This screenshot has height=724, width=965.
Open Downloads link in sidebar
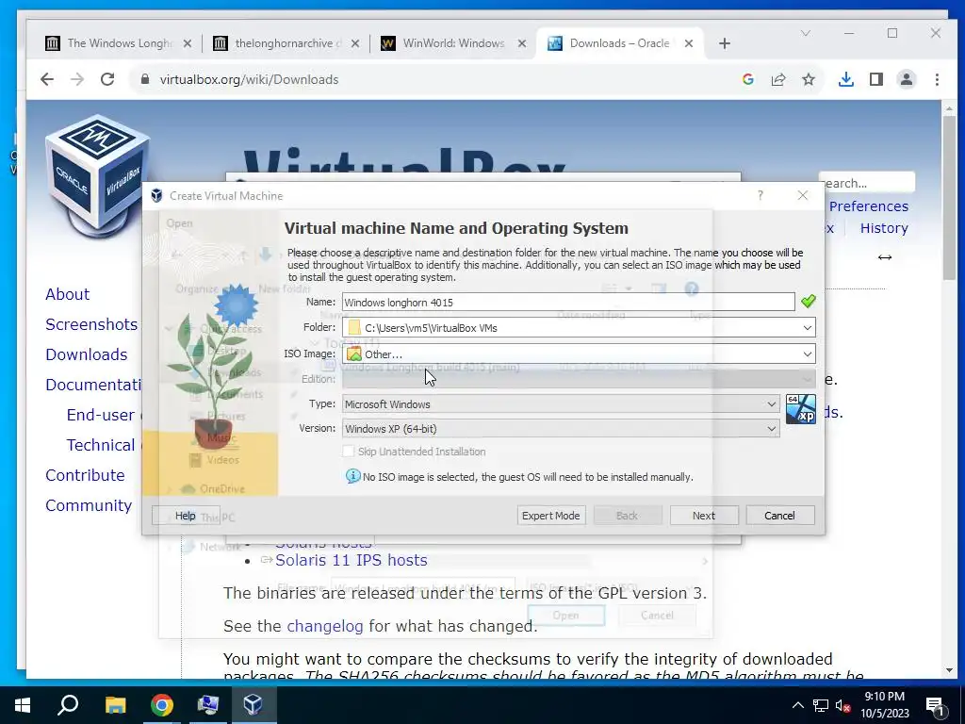[86, 354]
